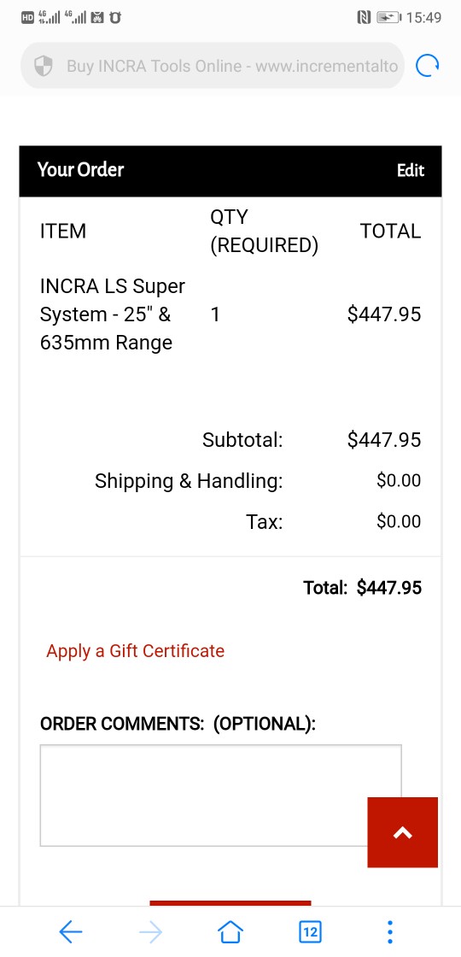Tap the address bar URL text
The width and height of the screenshot is (461, 957).
[231, 65]
